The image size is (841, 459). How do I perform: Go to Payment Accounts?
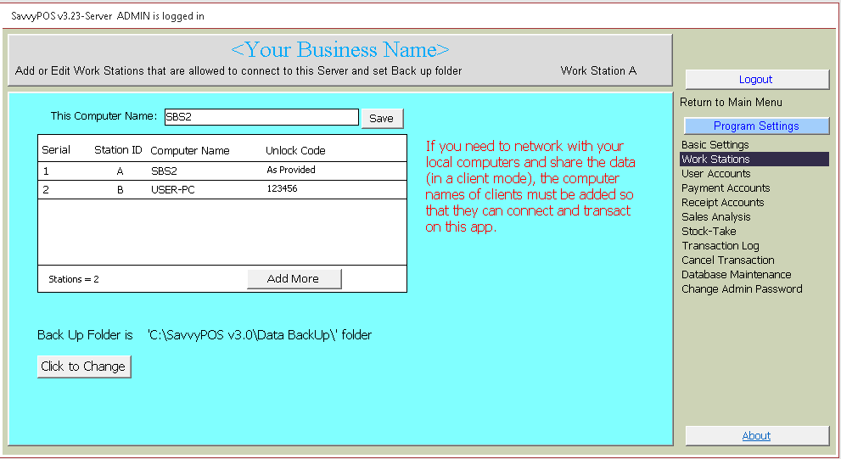click(x=726, y=188)
